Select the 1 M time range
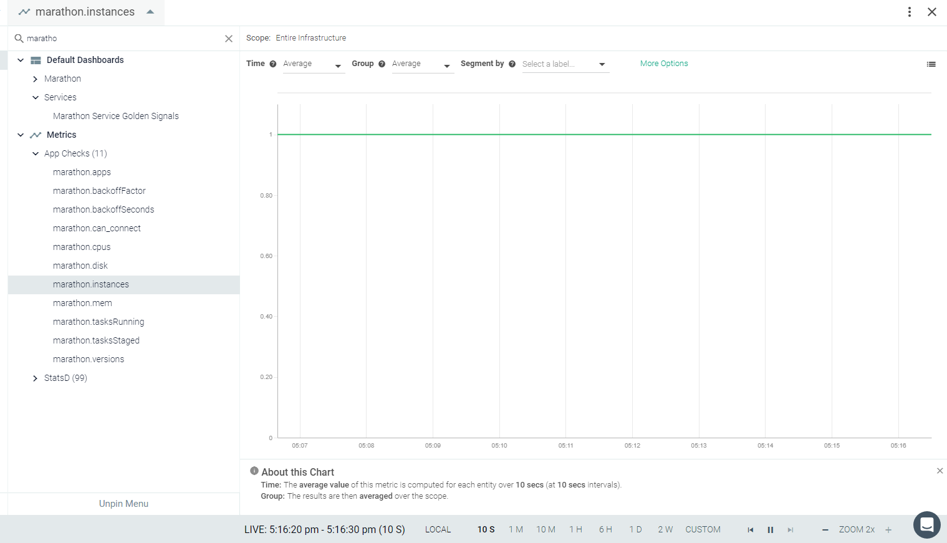Viewport: 947px width, 543px height. tap(516, 530)
